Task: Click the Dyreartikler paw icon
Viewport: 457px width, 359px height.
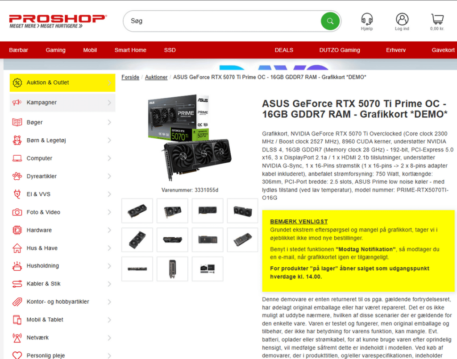Action: pos(17,176)
